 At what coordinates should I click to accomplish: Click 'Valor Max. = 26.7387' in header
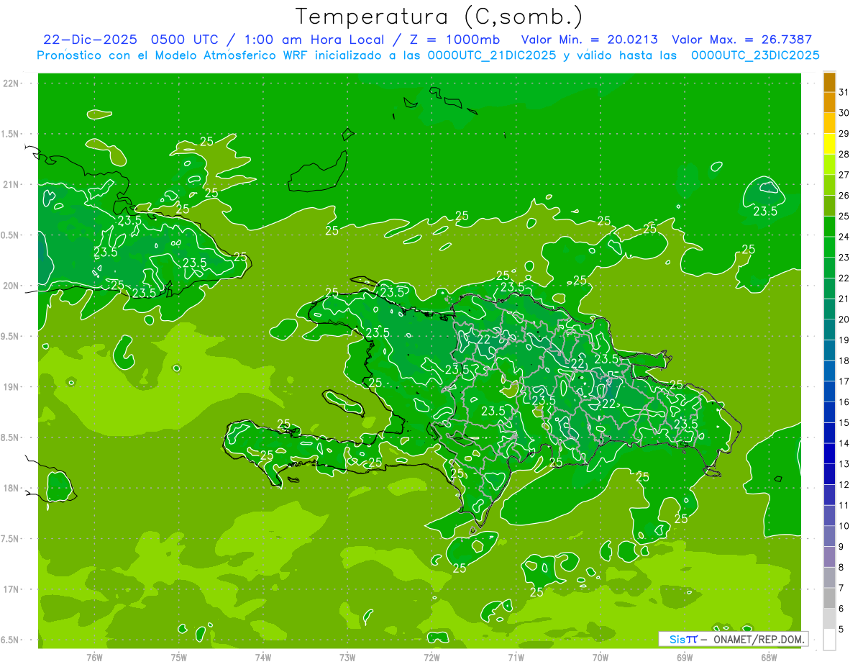click(744, 40)
